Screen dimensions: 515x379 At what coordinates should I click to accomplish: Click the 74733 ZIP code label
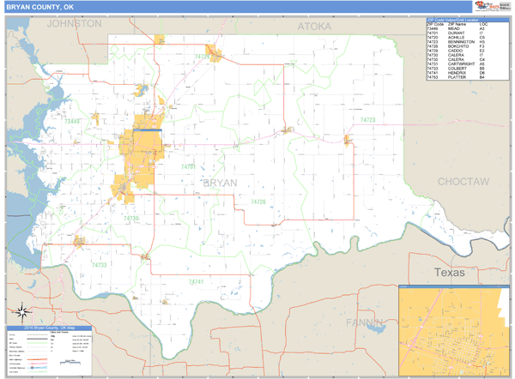(99, 265)
